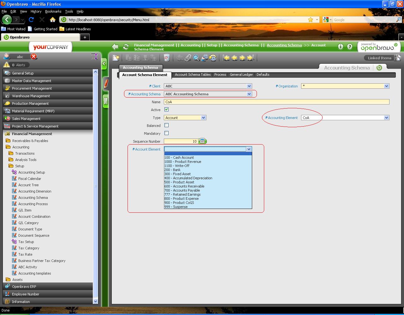Click into the Name input field
Screen dimensions: 404x315
tap(276, 102)
